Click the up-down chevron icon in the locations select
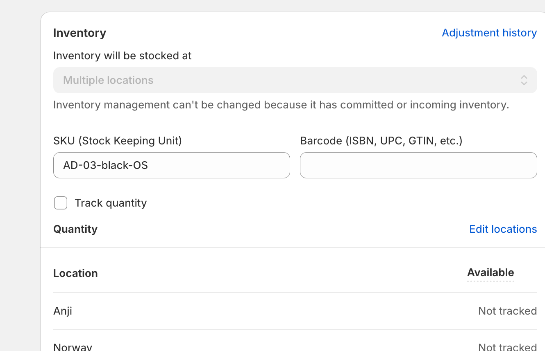The width and height of the screenshot is (545, 351). [x=524, y=80]
